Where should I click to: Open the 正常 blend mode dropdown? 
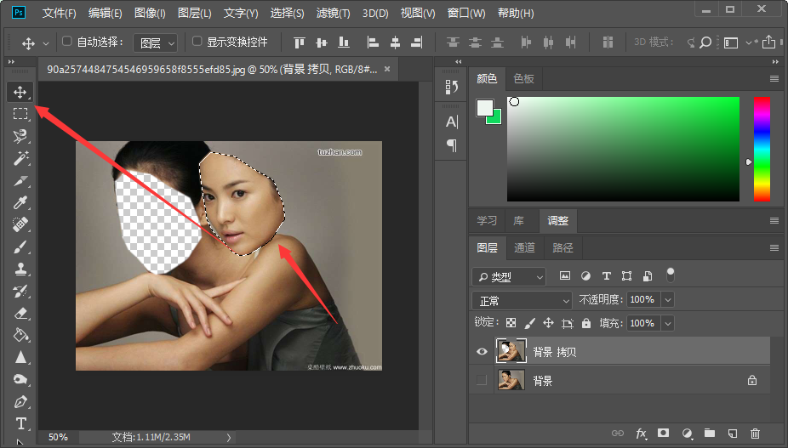(x=522, y=300)
